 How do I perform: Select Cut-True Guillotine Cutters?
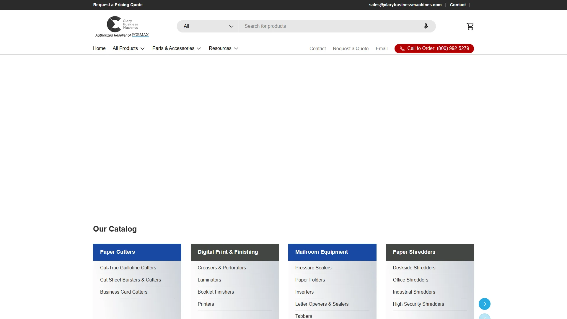tap(128, 268)
